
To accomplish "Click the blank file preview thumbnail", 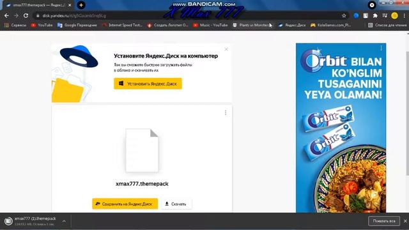I will point(142,151).
